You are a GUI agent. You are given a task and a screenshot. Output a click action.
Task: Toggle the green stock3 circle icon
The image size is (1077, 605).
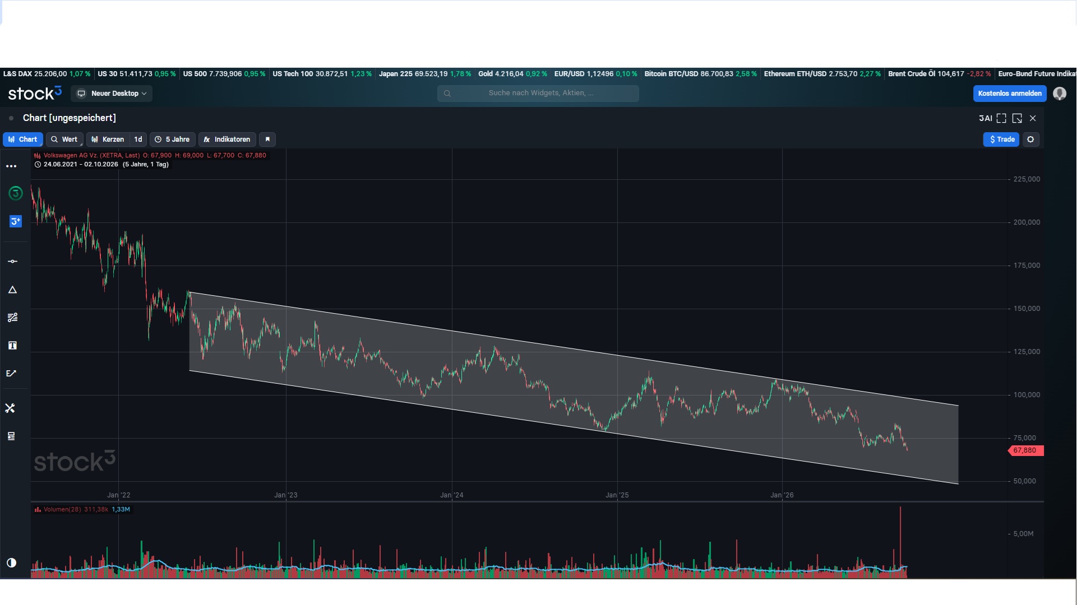[x=15, y=193]
